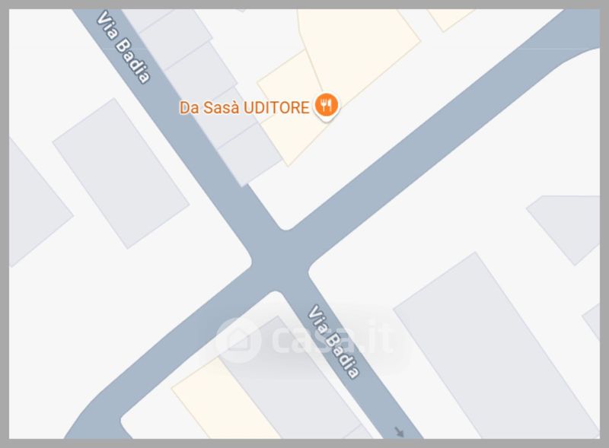Select the beige building at the bottom center
Screen dimensions: 609x448
click(225, 400)
